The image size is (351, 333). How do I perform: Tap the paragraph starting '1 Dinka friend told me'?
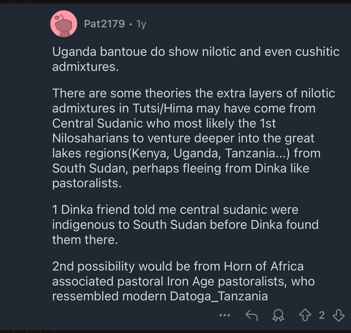[185, 225]
